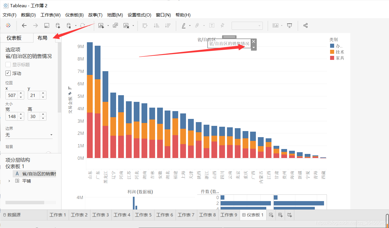Open the clear sheet dropdown arrow
The height and width of the screenshot is (228, 389).
tap(133, 25)
